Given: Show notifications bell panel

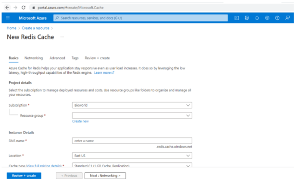Looking at the screenshot, I should coord(257,18).
